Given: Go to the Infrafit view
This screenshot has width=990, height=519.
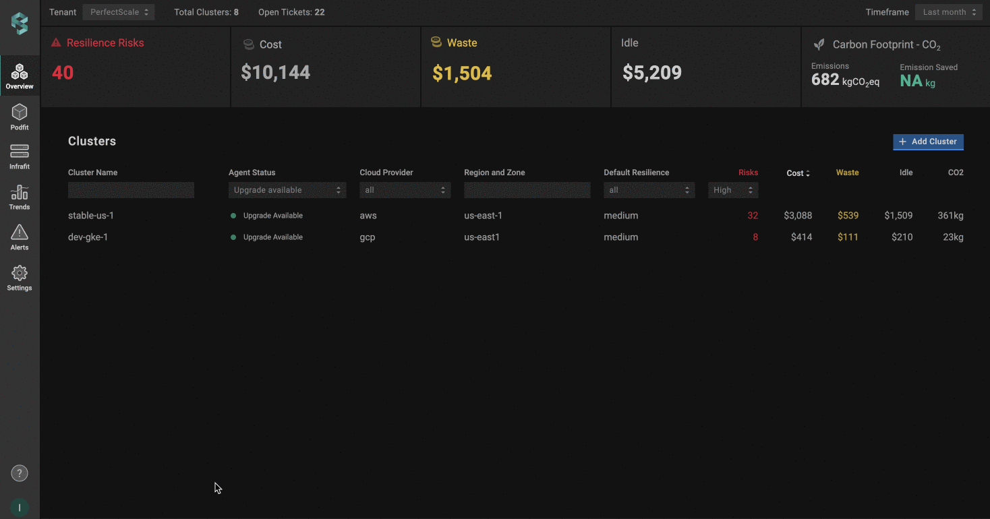Looking at the screenshot, I should click(x=20, y=156).
